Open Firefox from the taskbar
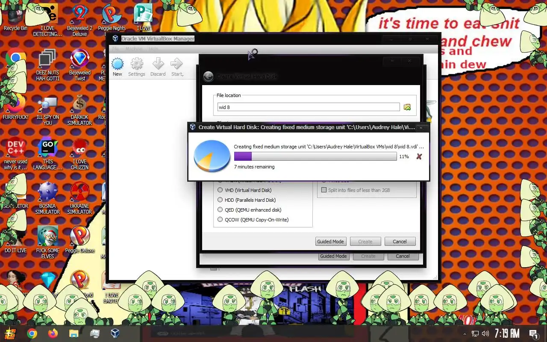The image size is (547, 342). [53, 333]
